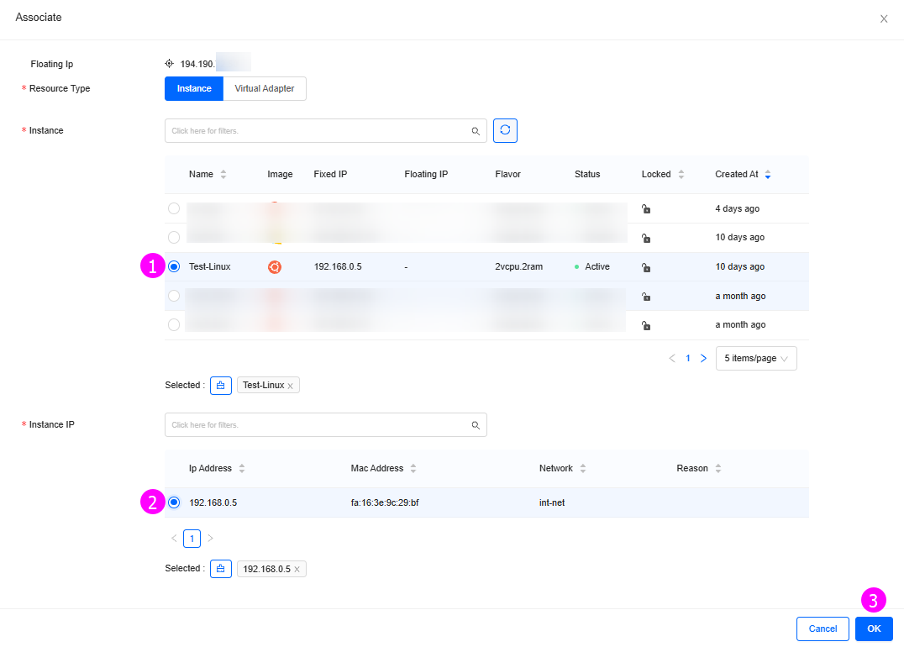Click the lock icon in the Test-Linux row
Viewport: 904px width, 647px height.
[646, 267]
